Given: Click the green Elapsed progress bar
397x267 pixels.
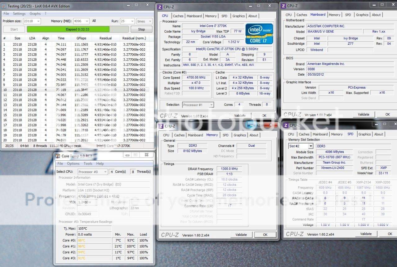Looking at the screenshot, I should 68,29.
